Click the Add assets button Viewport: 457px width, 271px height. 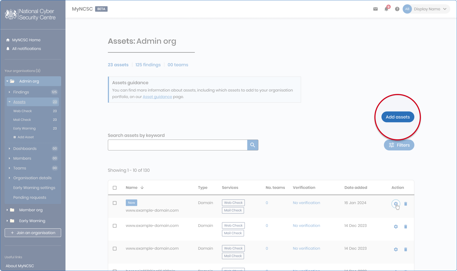point(398,117)
